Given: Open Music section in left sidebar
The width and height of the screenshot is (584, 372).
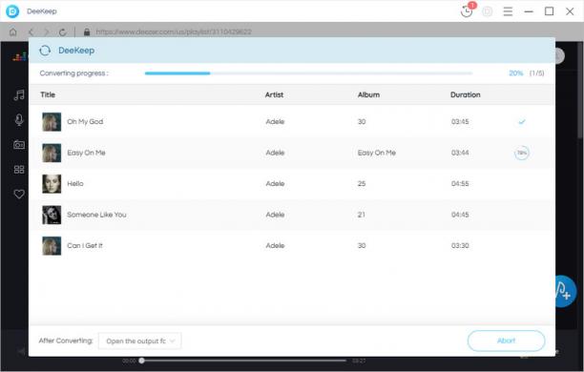Looking at the screenshot, I should (x=19, y=95).
